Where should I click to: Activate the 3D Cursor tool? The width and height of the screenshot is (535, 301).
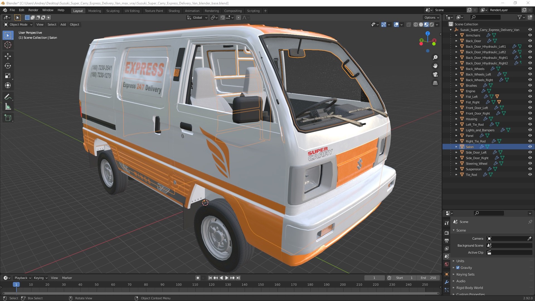(8, 45)
